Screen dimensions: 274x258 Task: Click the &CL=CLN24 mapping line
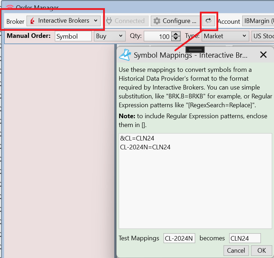pyautogui.click(x=137, y=138)
